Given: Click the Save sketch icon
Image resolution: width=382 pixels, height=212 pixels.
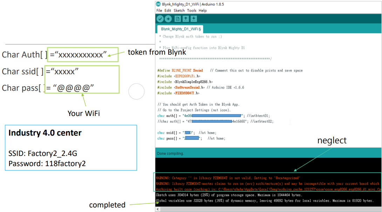Looking at the screenshot, I should [x=193, y=19].
